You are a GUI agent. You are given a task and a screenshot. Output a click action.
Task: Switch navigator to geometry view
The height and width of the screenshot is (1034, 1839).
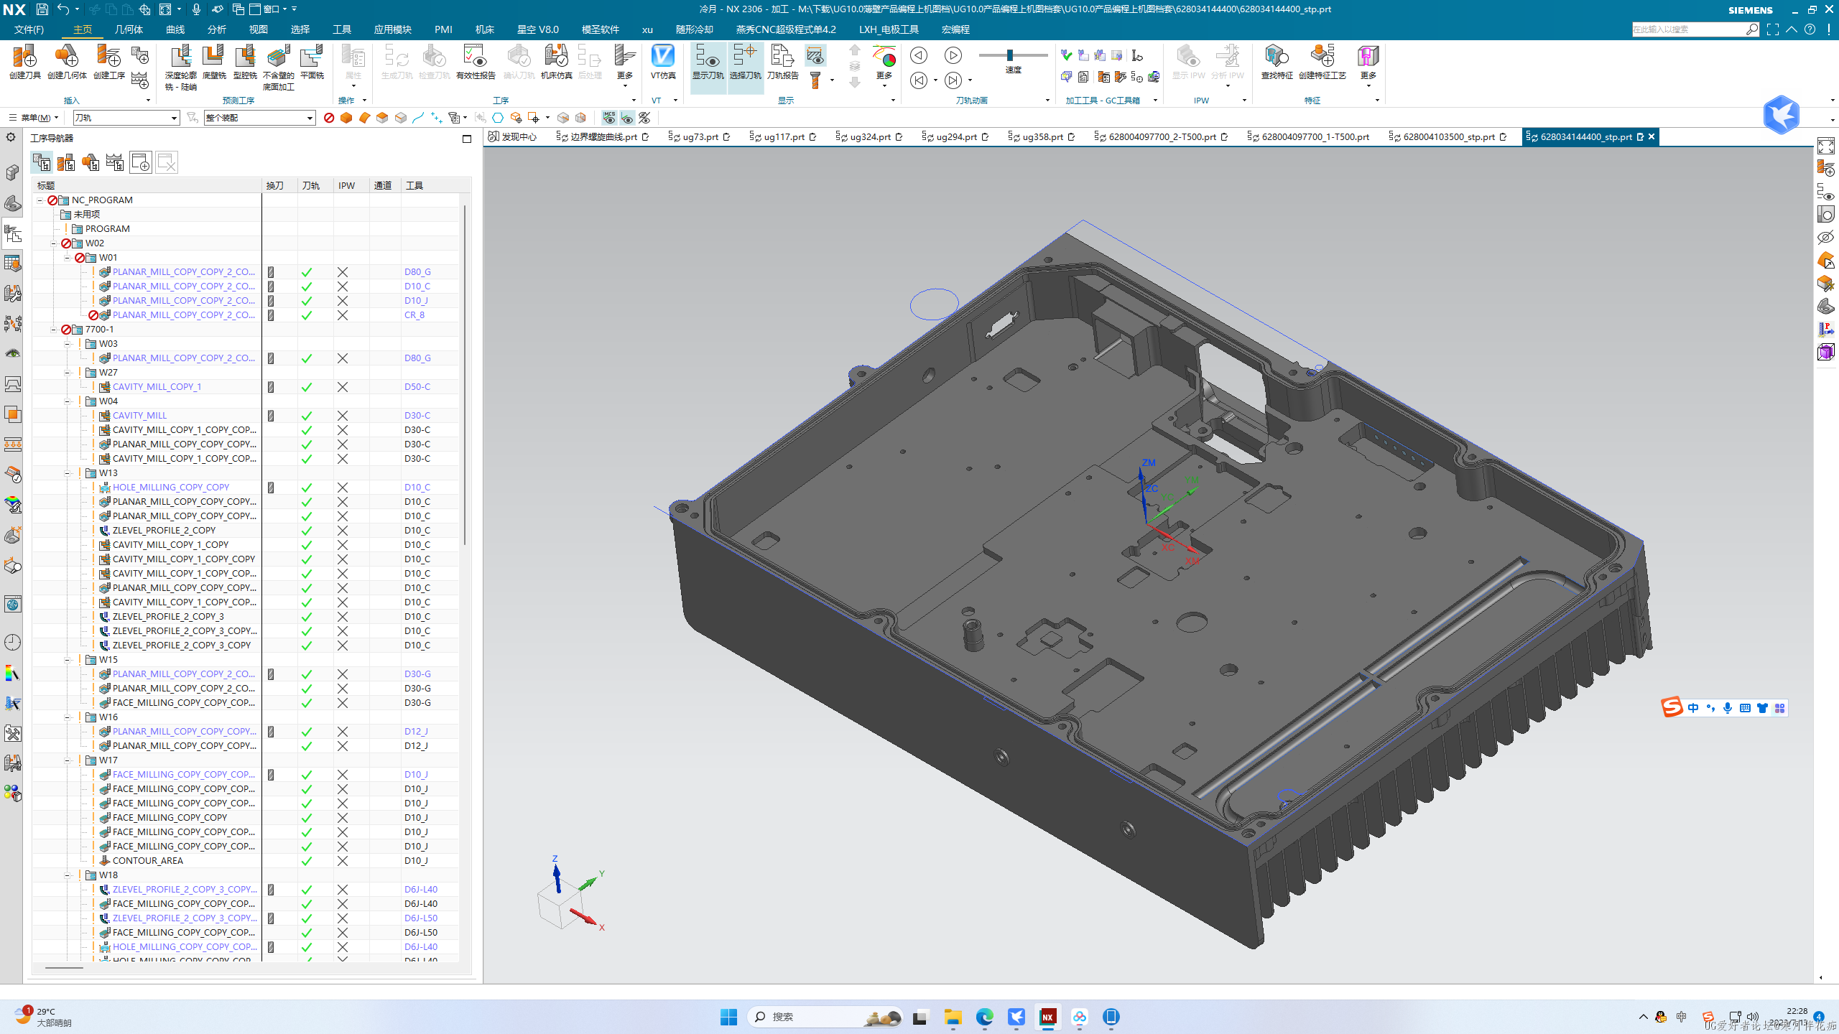tap(91, 162)
